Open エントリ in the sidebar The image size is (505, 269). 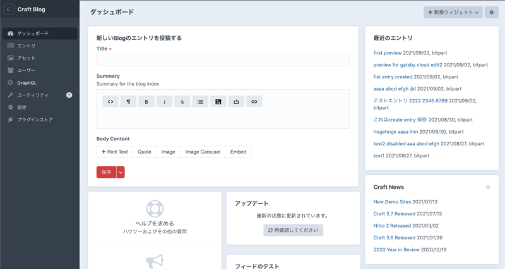click(x=26, y=45)
